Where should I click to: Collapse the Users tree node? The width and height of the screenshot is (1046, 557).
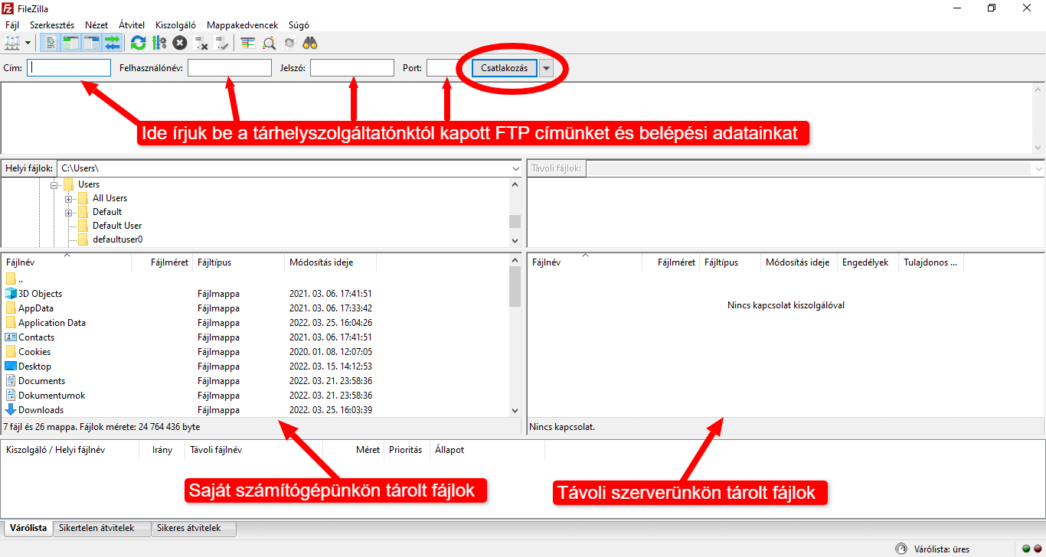tap(54, 184)
